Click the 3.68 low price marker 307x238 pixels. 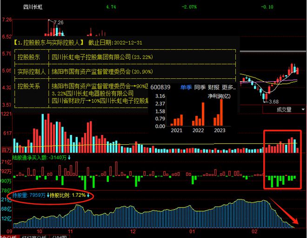coord(274,102)
